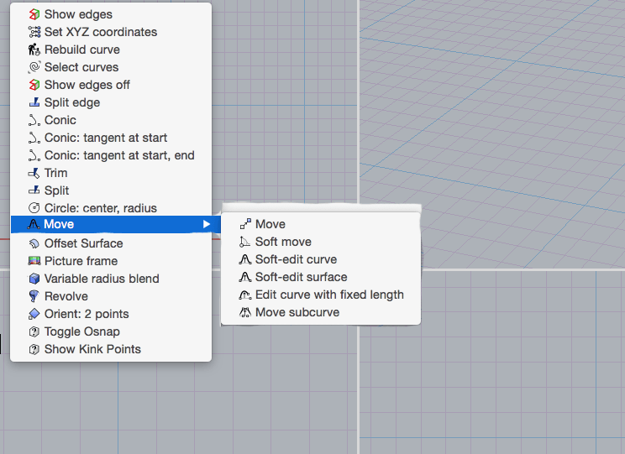The height and width of the screenshot is (454, 625).
Task: Choose Conic: tangent at start, end
Action: (x=111, y=155)
